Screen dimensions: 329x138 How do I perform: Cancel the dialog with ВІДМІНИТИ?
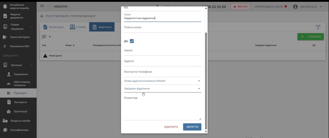click(171, 127)
